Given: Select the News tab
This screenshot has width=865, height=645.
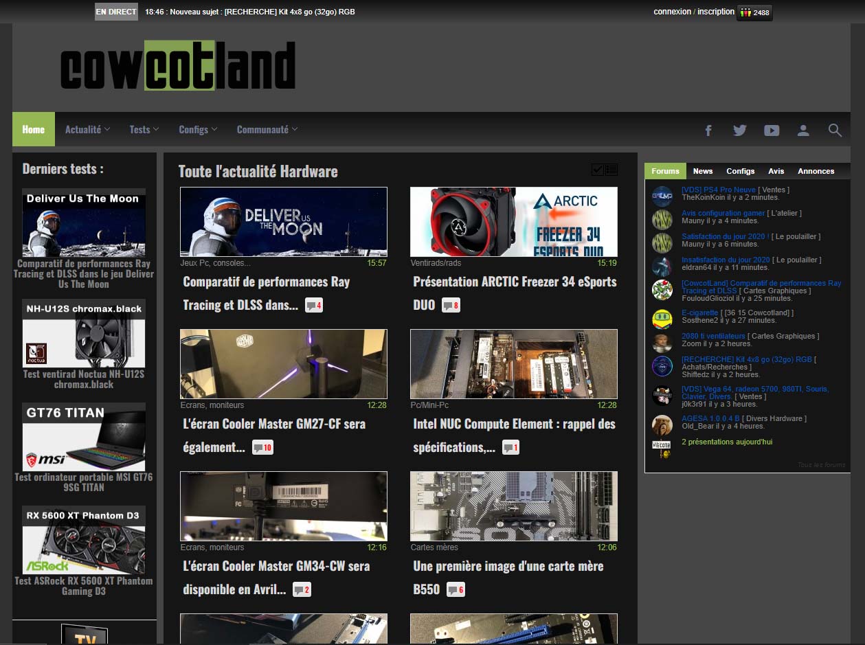Looking at the screenshot, I should click(703, 171).
